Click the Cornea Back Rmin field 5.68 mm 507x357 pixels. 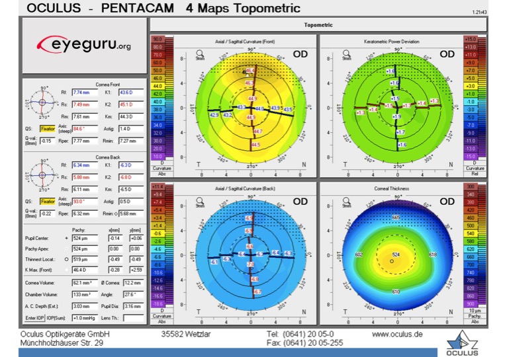(x=131, y=214)
